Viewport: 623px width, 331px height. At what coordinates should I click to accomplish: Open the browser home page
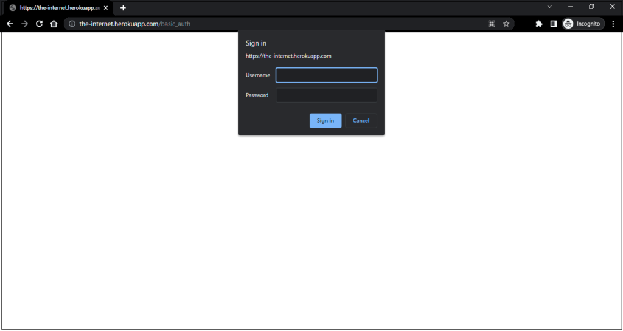click(x=54, y=24)
